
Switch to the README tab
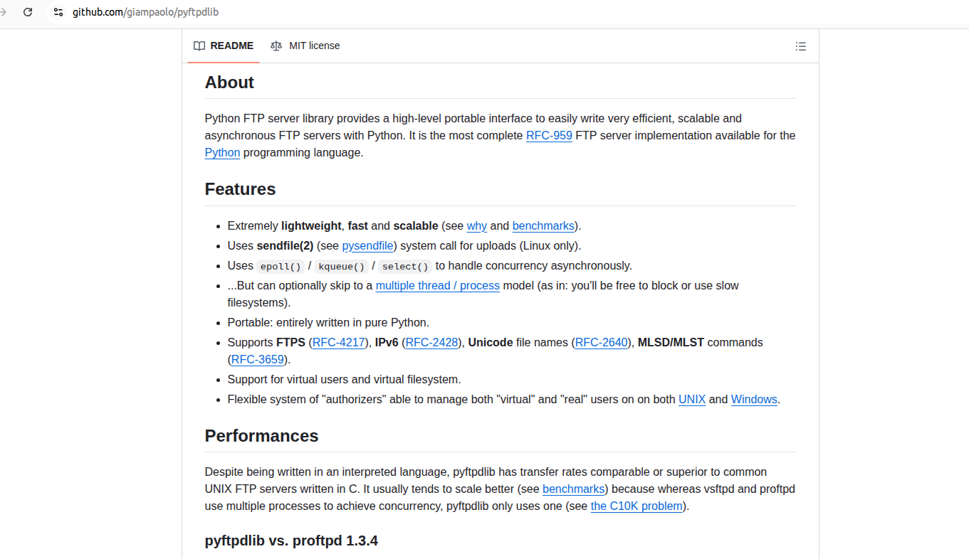click(224, 46)
